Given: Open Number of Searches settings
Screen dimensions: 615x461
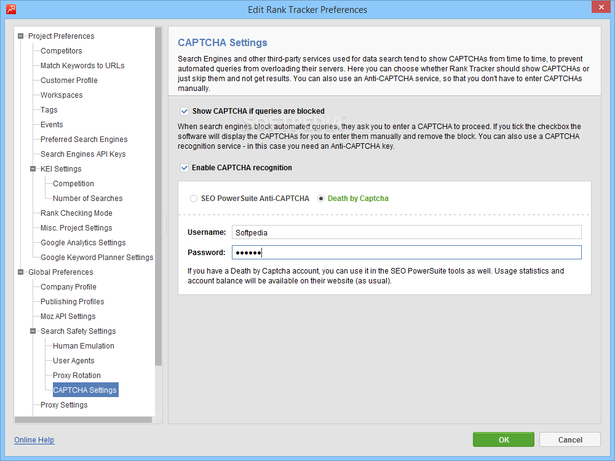Looking at the screenshot, I should (x=88, y=199).
